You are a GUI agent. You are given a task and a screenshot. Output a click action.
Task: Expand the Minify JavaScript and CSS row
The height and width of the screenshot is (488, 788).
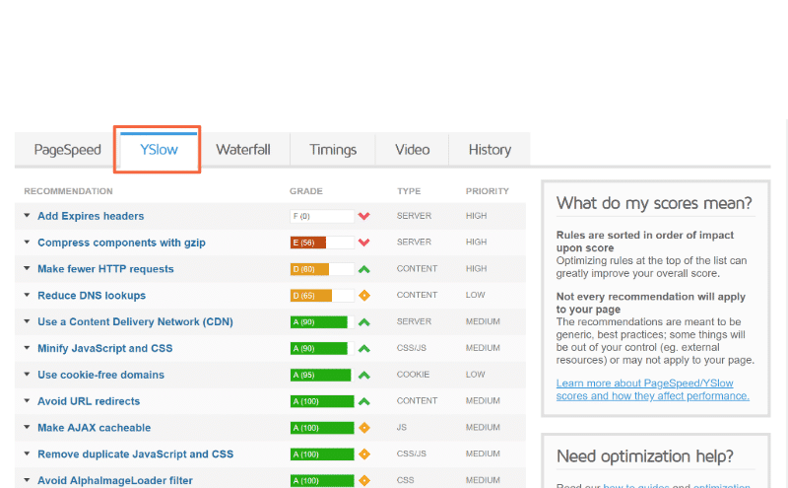[28, 349]
